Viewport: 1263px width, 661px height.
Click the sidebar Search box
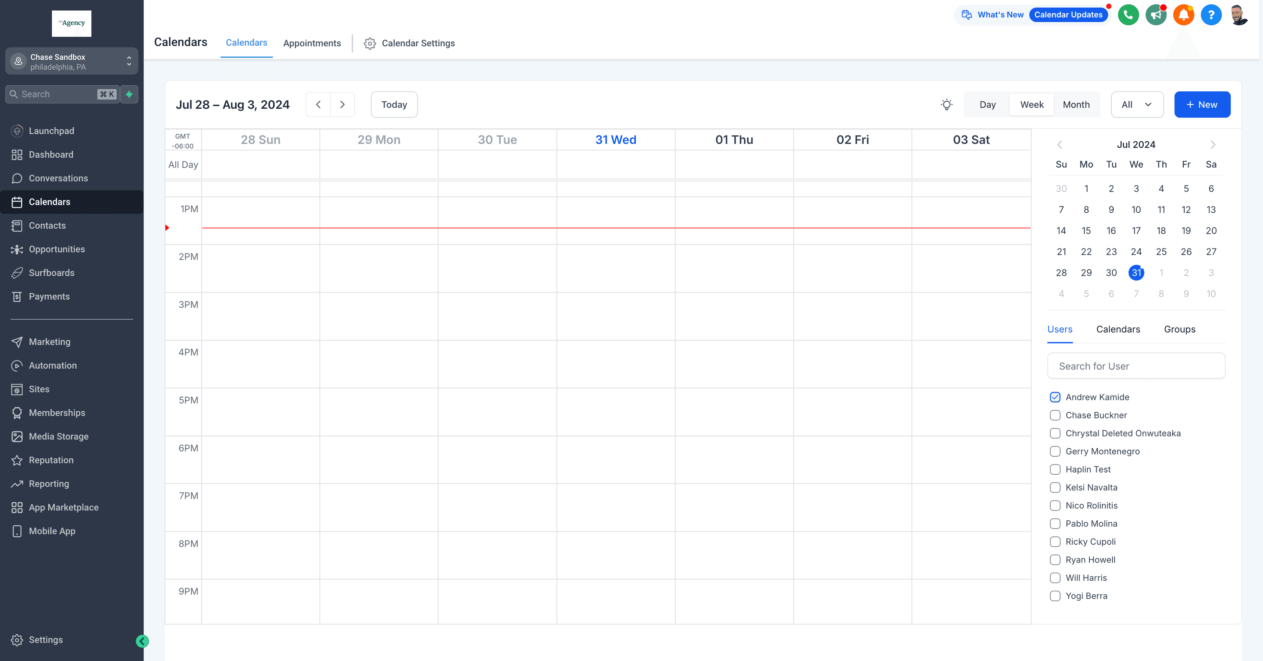click(x=62, y=94)
